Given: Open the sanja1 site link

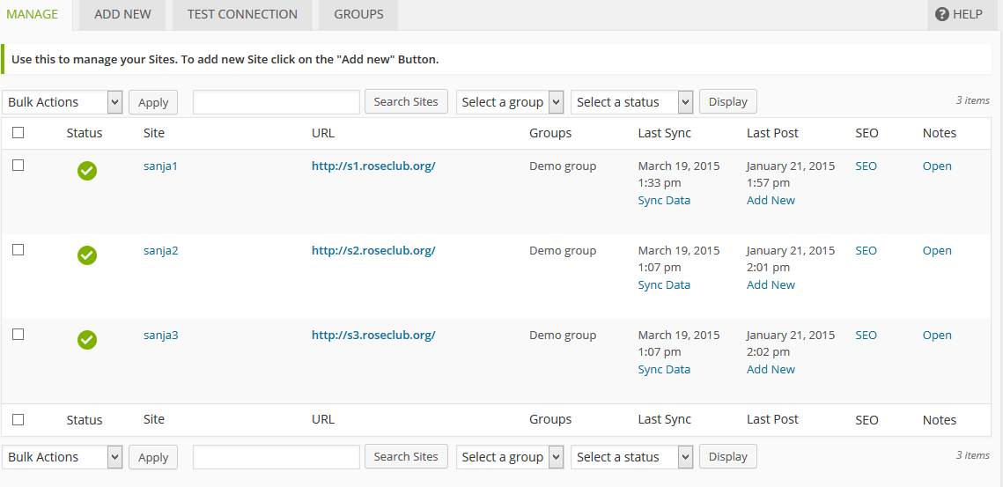Looking at the screenshot, I should click(160, 166).
